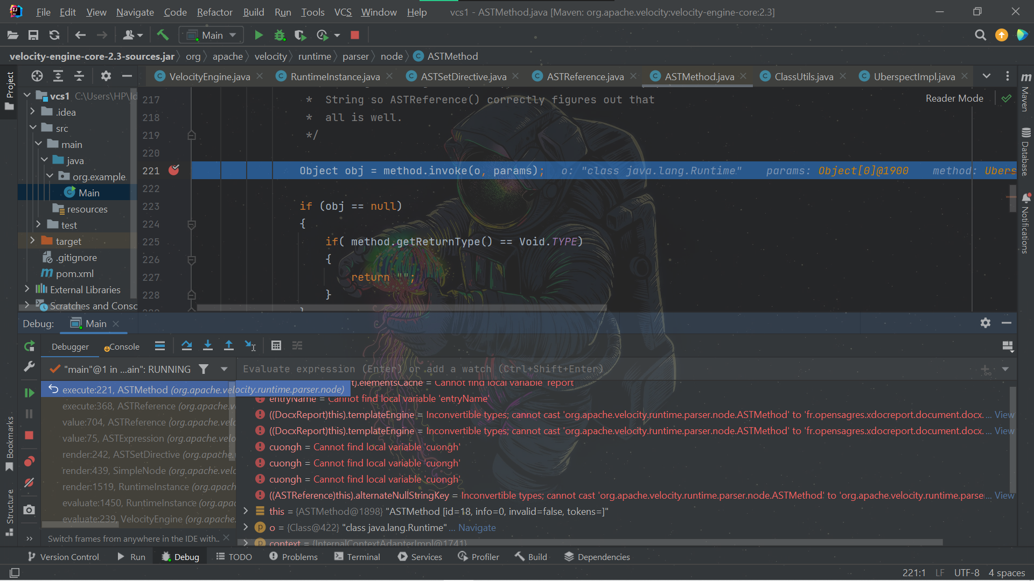The height and width of the screenshot is (581, 1034).
Task: Toggle the Notifications tool window
Action: tap(1025, 223)
